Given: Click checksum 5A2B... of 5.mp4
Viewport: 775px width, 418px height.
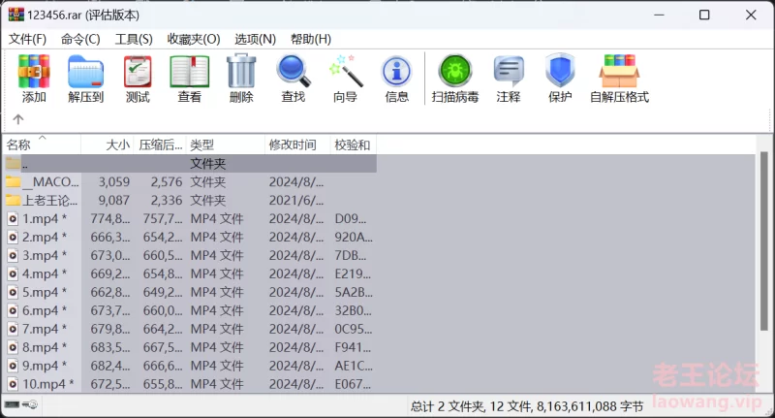Looking at the screenshot, I should coord(354,292).
